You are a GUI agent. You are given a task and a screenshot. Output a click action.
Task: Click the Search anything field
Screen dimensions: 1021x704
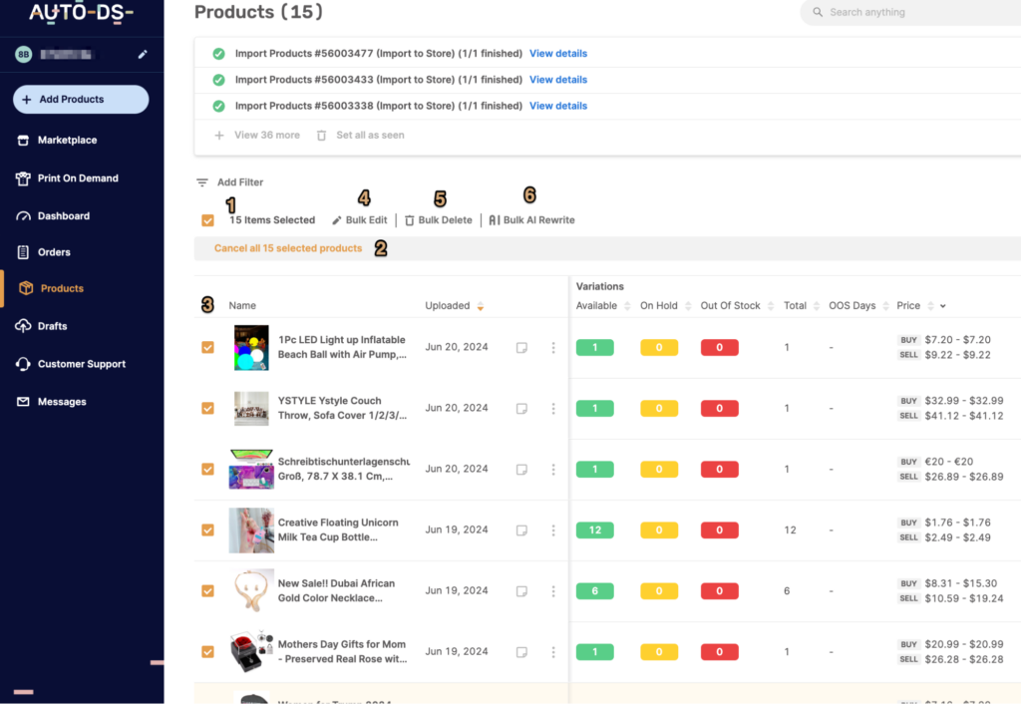point(911,12)
